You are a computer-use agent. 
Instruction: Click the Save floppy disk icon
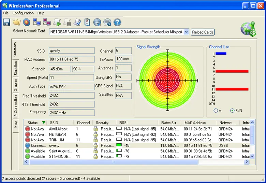coord(6,23)
